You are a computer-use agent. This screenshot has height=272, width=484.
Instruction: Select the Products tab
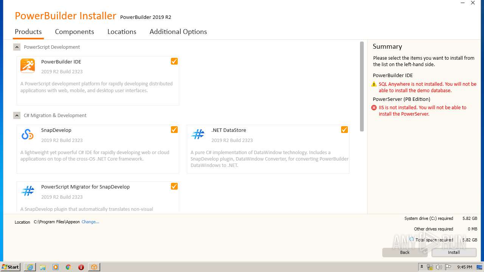point(28,32)
